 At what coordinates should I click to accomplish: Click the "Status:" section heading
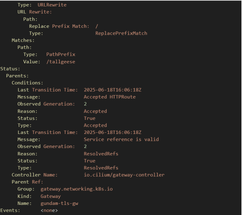point(10,69)
